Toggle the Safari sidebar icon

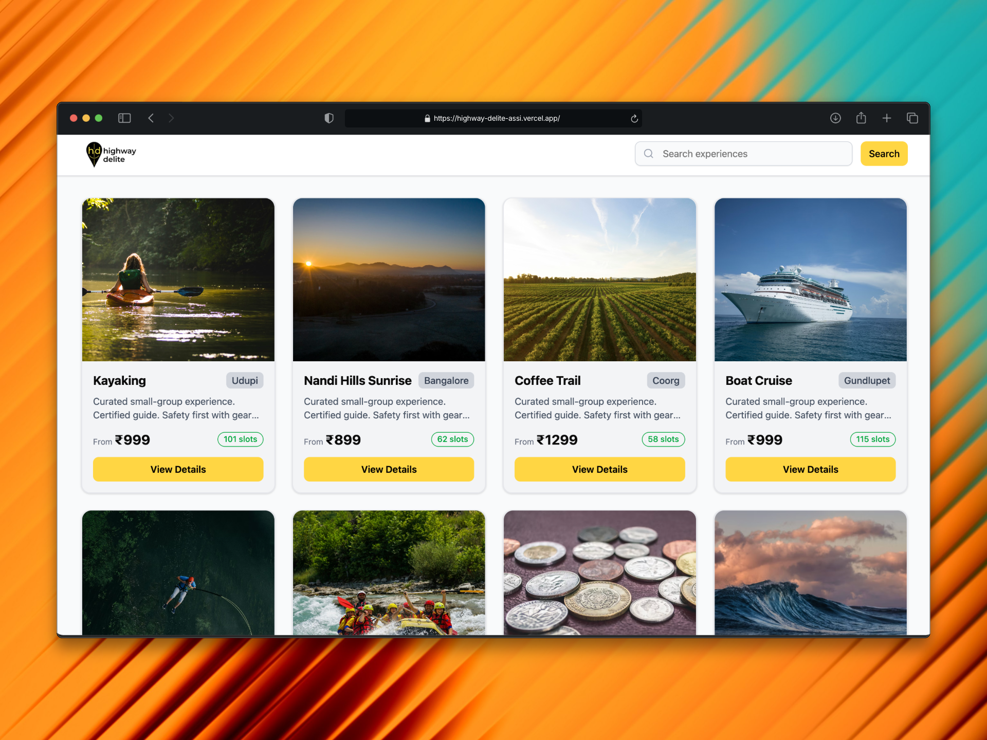click(x=124, y=118)
